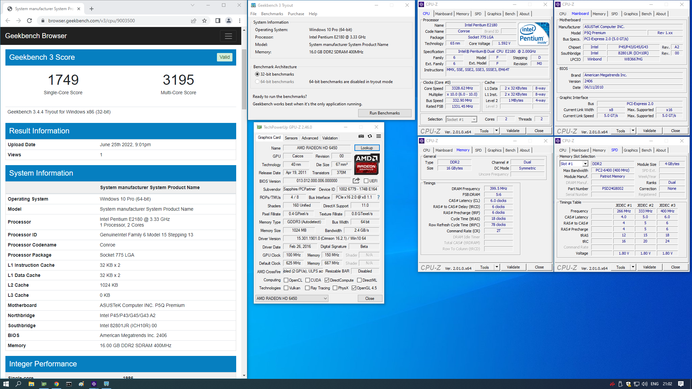Reload the Geekbench browser page
The image size is (692, 389).
tap(29, 21)
